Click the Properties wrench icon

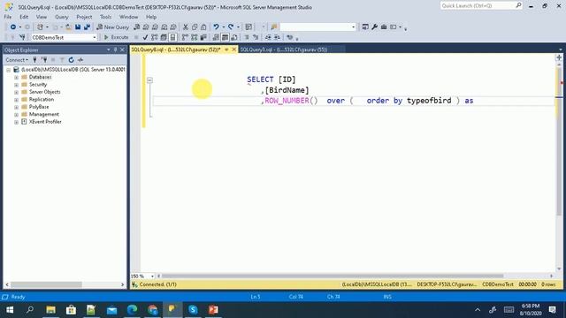point(374,27)
